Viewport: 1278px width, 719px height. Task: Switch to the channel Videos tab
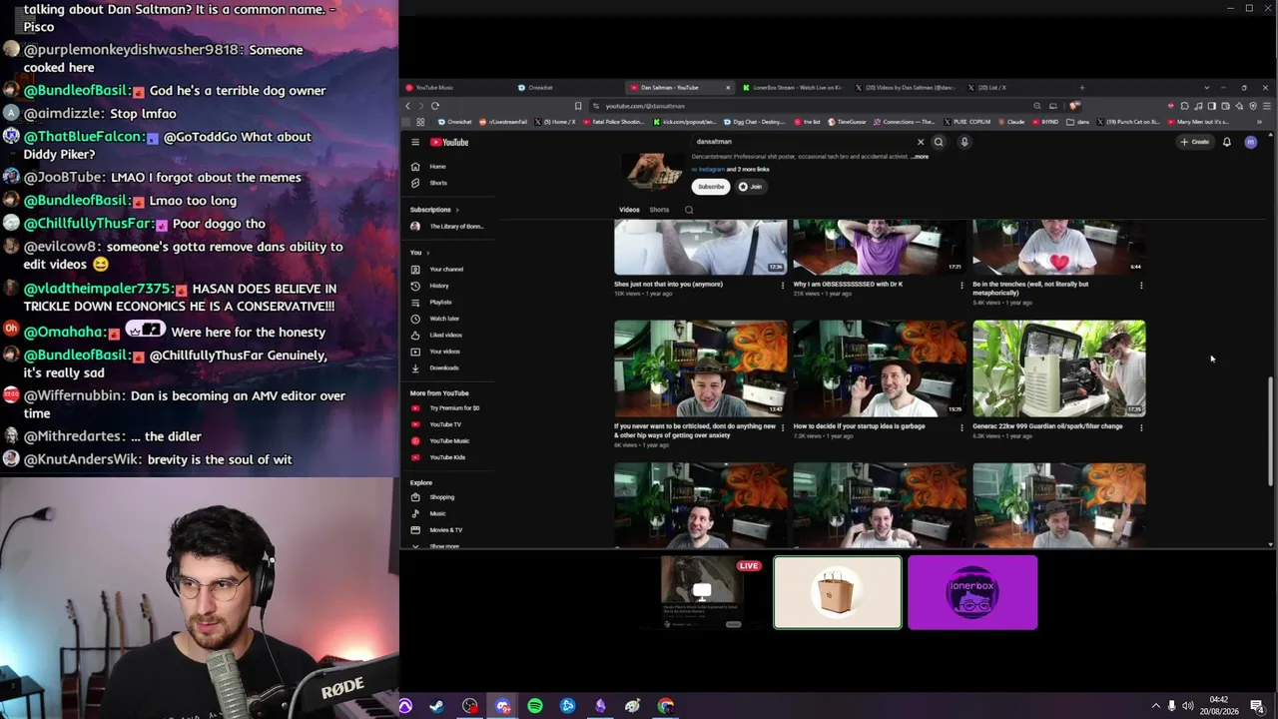(x=629, y=210)
